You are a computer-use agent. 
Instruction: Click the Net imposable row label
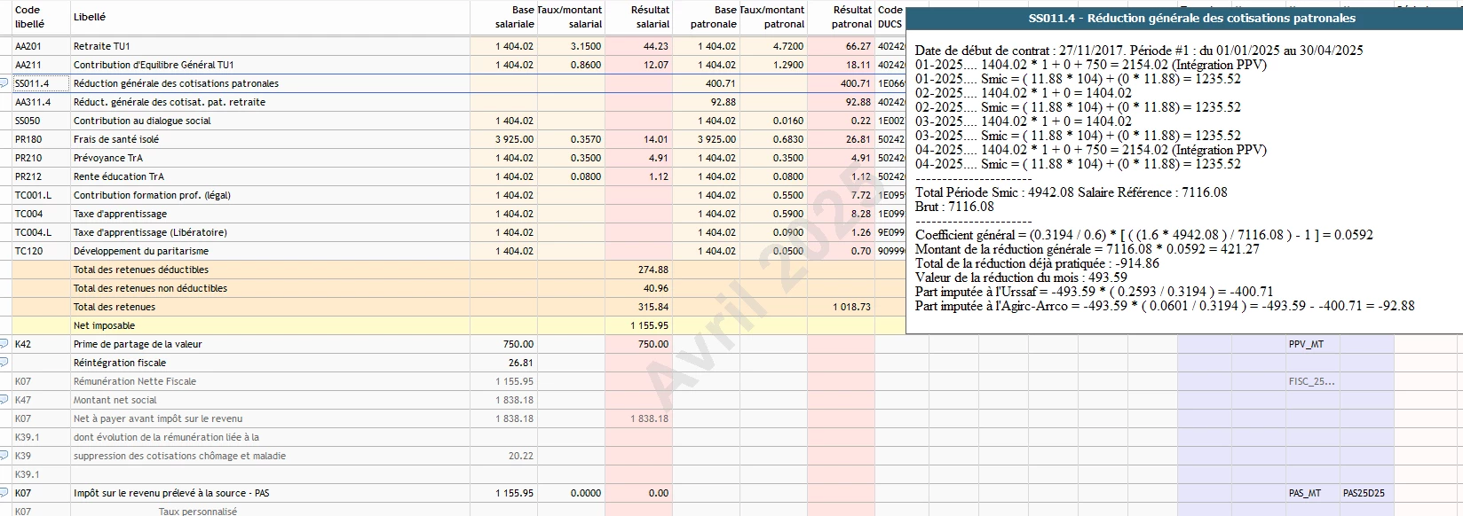point(104,325)
